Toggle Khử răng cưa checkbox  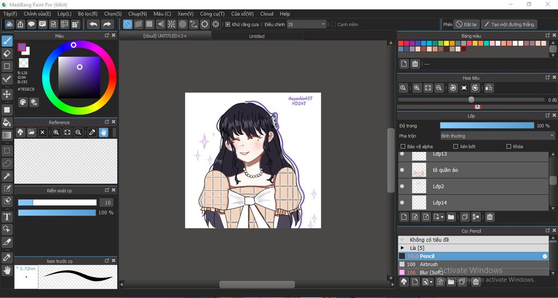228,25
